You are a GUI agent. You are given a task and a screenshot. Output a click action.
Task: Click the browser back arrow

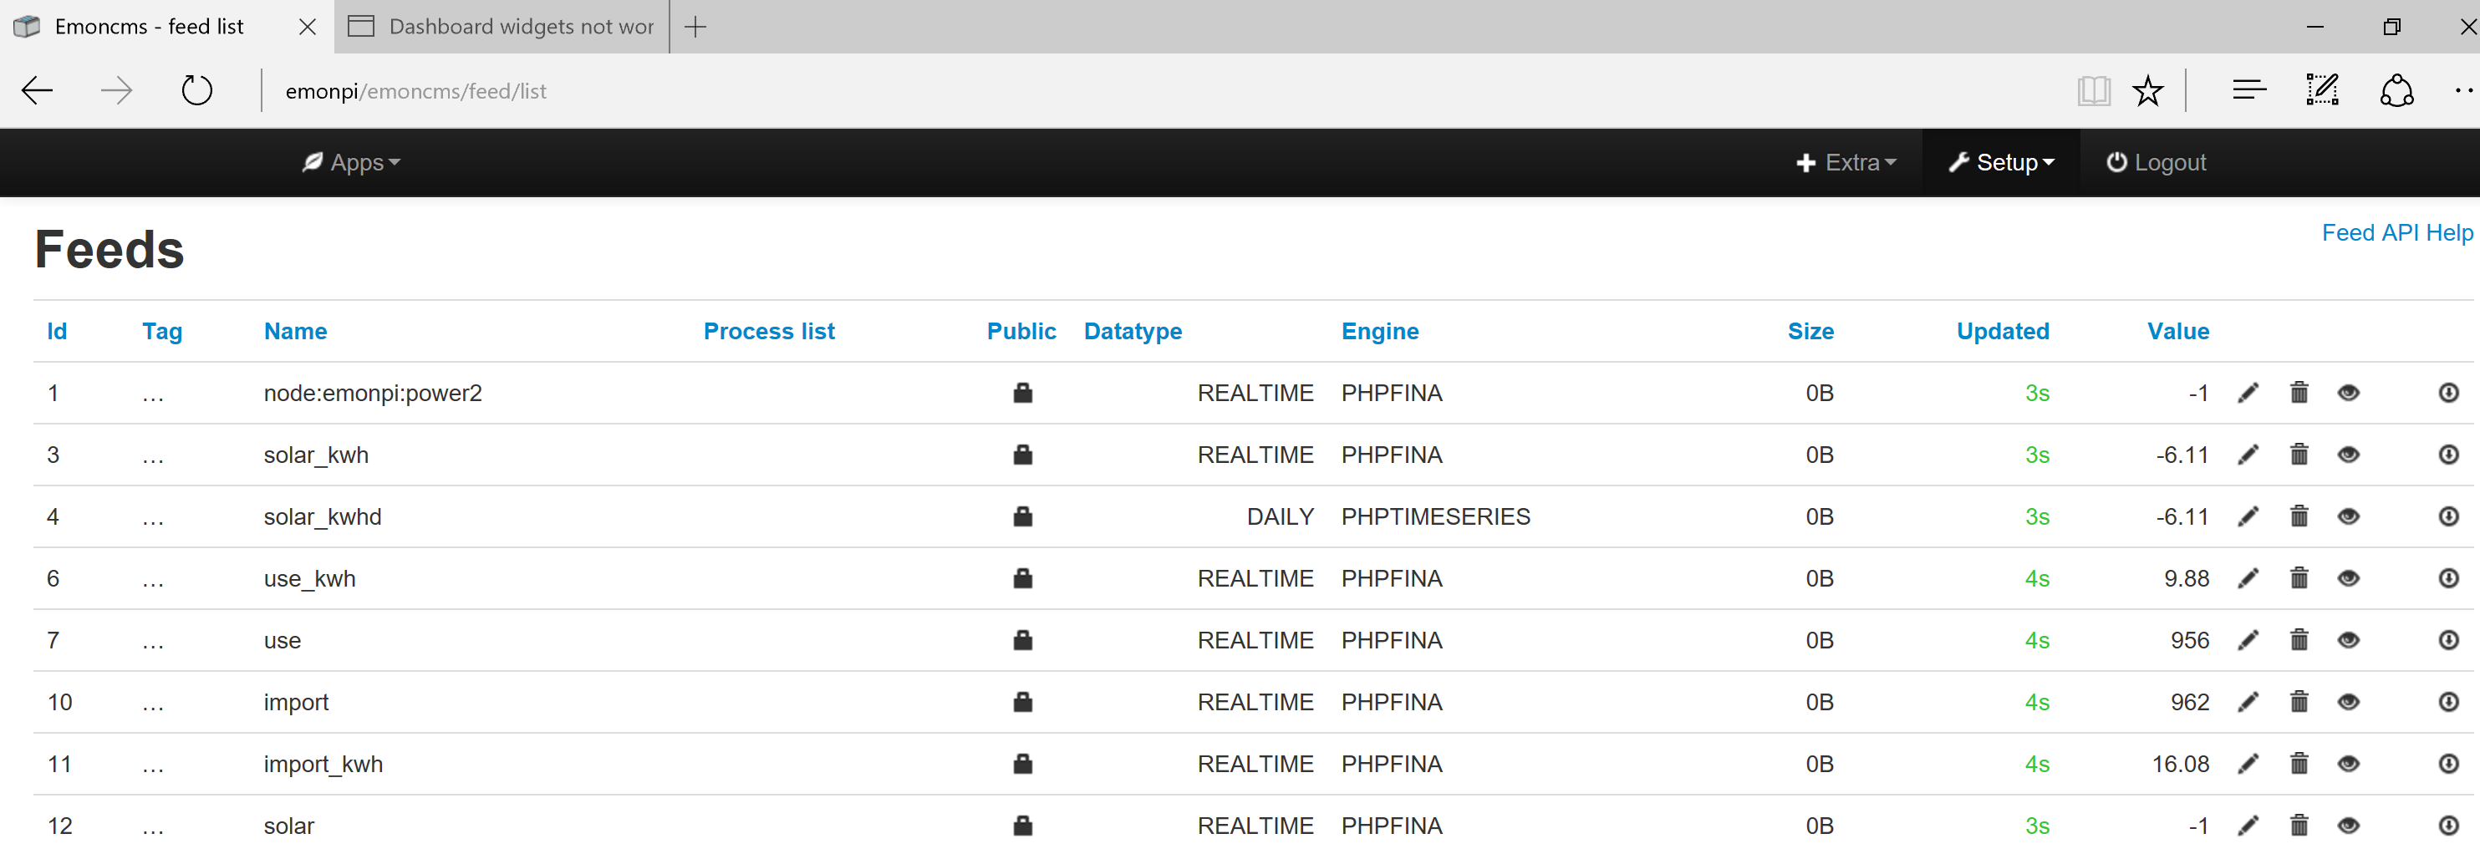pos(38,90)
